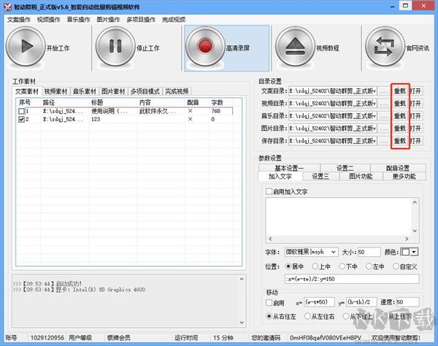Expand the 视频目录 path dropdown
The height and width of the screenshot is (346, 438).
click(x=373, y=104)
